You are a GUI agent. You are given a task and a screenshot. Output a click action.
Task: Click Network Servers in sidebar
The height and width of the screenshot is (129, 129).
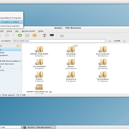pyautogui.click(x=11, y=64)
